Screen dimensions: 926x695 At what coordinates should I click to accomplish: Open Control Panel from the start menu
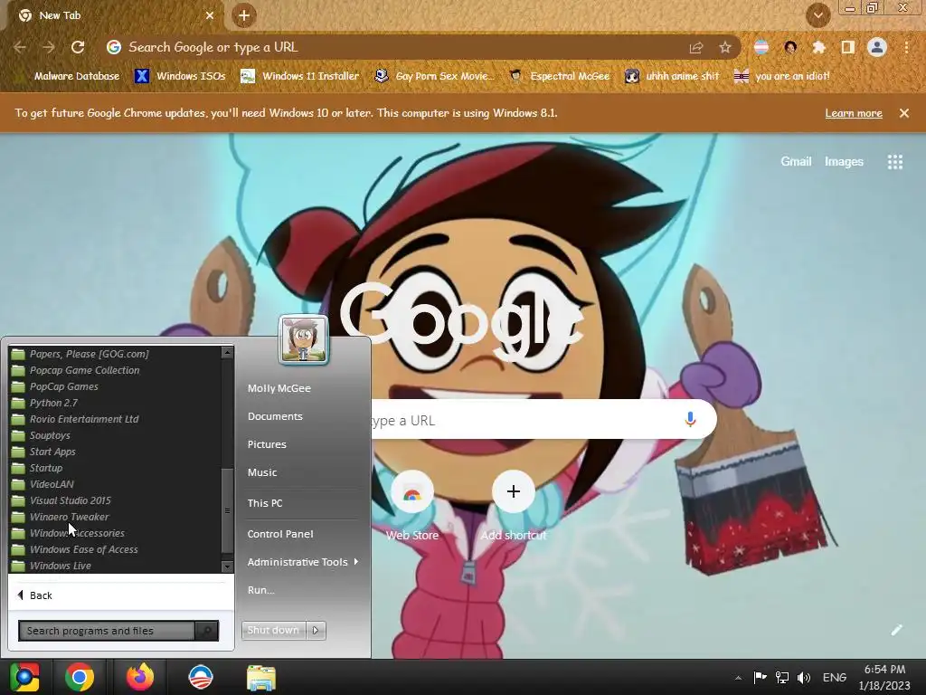tap(280, 534)
